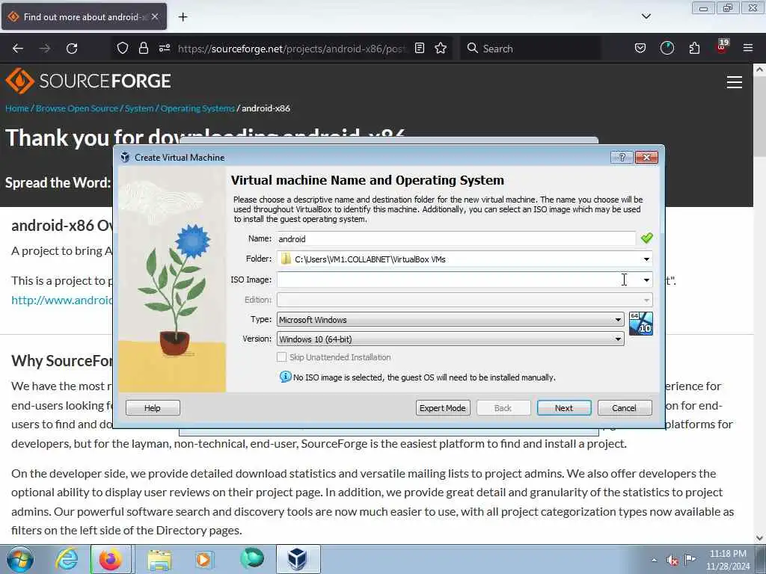
Task: Click the disabled Edition dropdown
Action: pyautogui.click(x=465, y=300)
